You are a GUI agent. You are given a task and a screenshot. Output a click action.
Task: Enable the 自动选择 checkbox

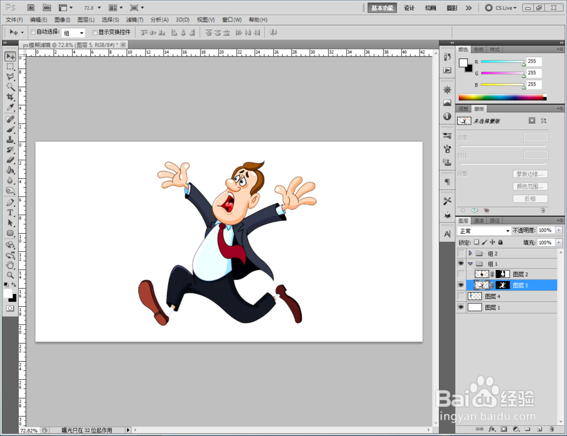(x=33, y=32)
